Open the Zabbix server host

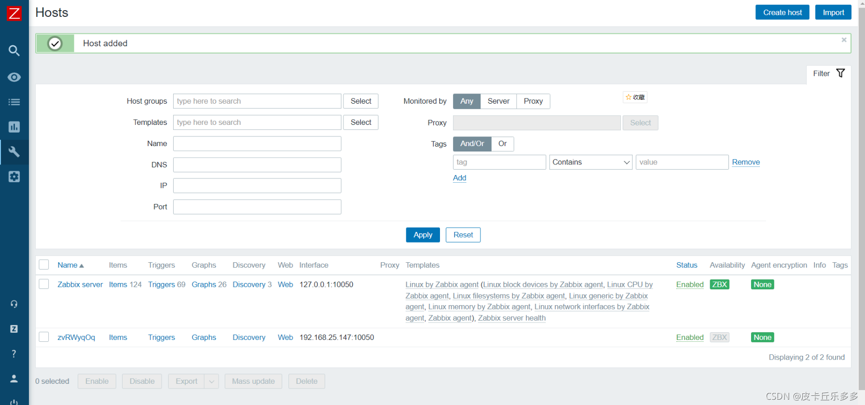pyautogui.click(x=80, y=284)
